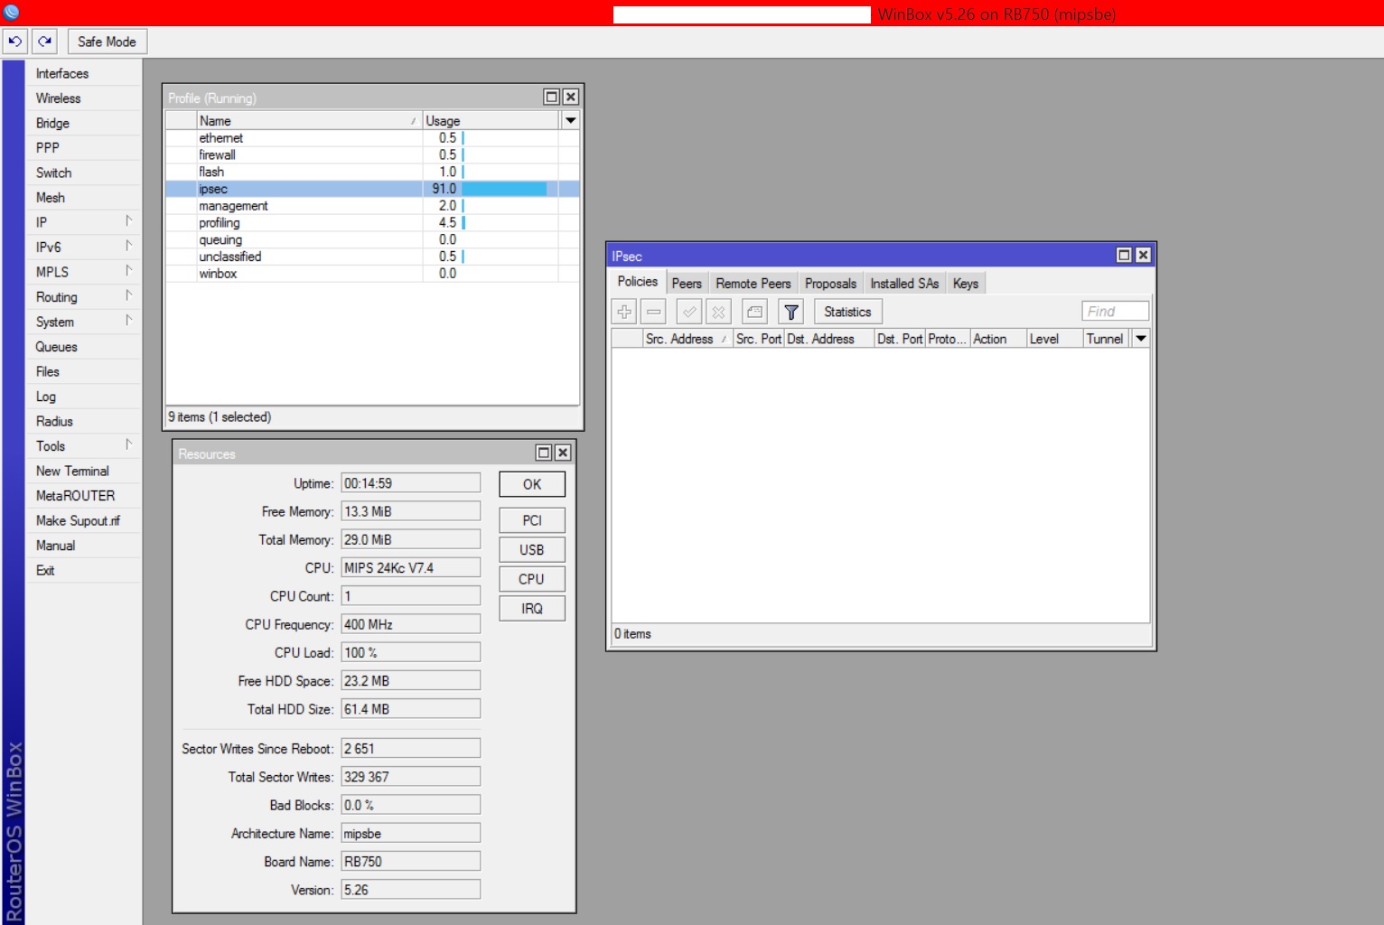
Task: Click the Redo arrow icon in top toolbar
Action: pos(45,42)
